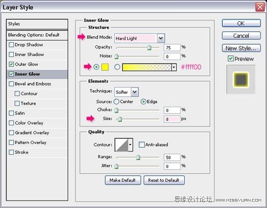
Task: Click the Reset to Default button
Action: tap(164, 180)
